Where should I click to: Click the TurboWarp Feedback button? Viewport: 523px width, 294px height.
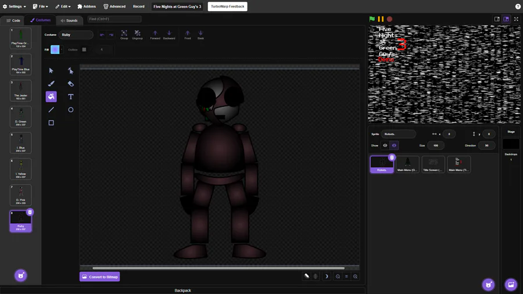[x=227, y=6]
